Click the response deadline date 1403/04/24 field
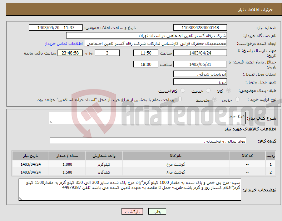 click(200, 53)
